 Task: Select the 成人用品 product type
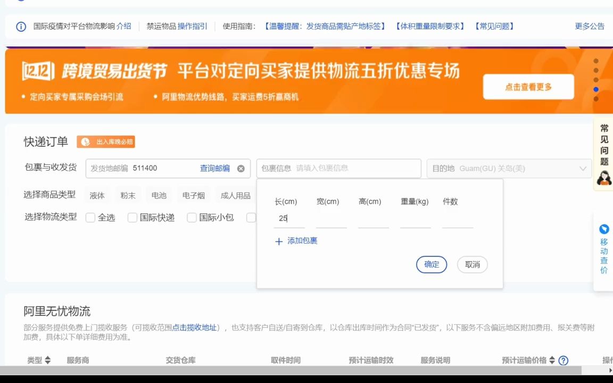coord(235,195)
